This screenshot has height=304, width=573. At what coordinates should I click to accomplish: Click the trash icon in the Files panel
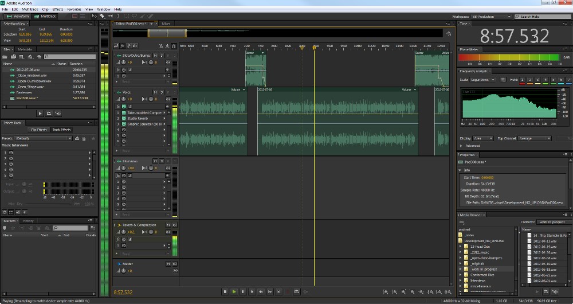[x=39, y=57]
